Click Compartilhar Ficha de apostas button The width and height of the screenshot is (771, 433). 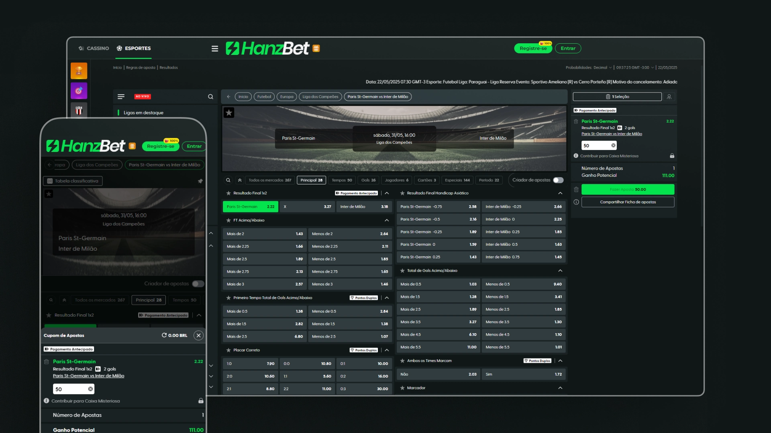(628, 202)
